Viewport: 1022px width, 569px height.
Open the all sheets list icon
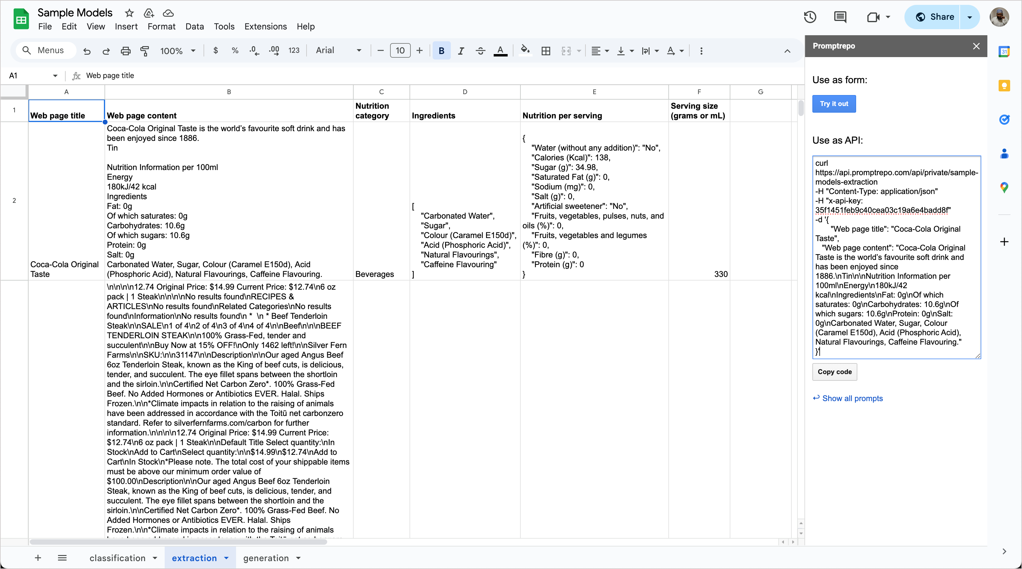62,558
